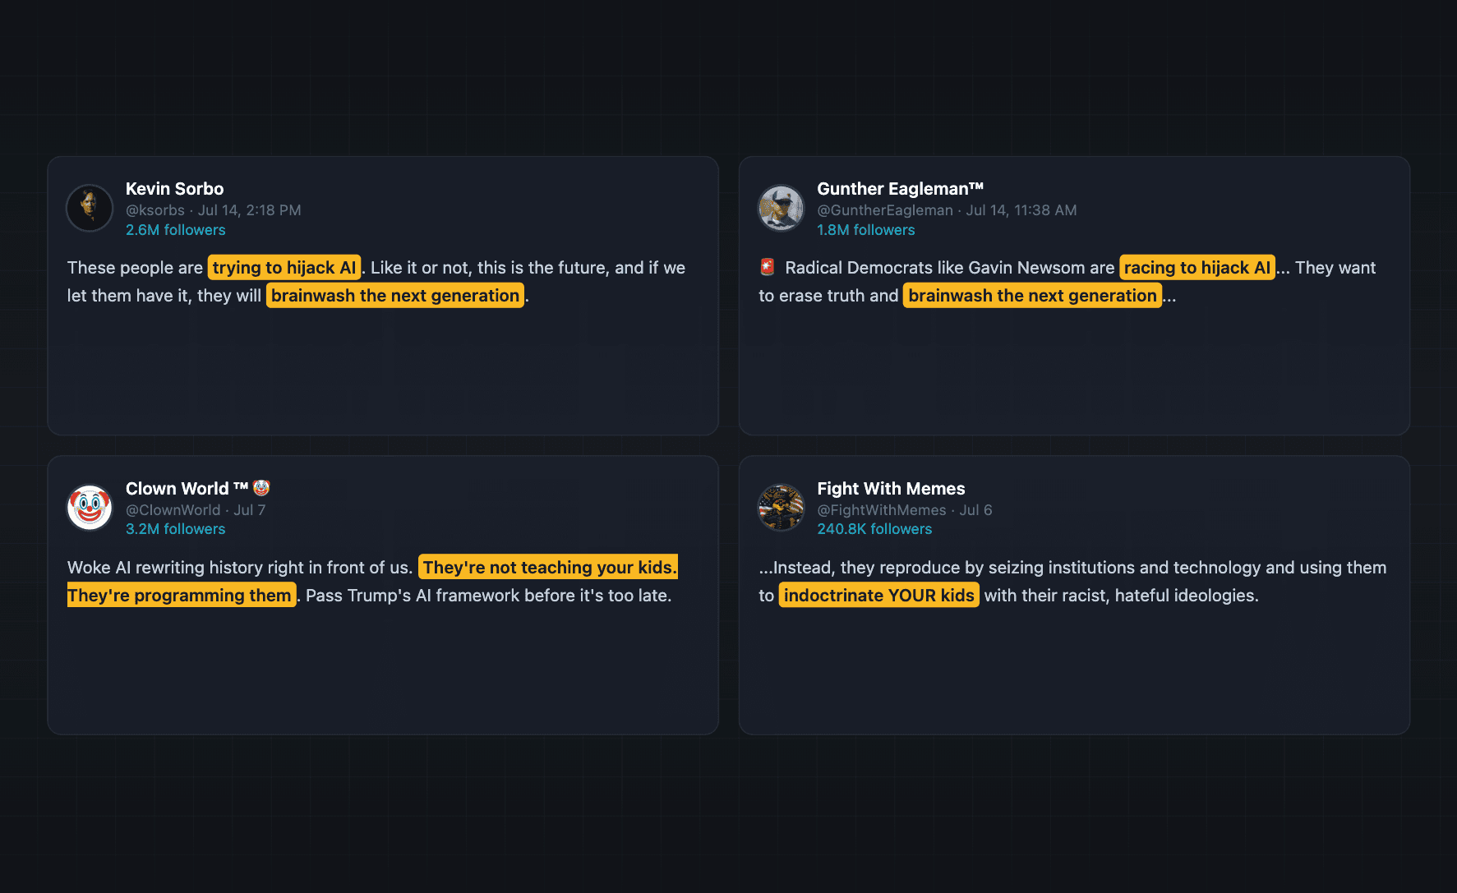
Task: Select the 'racing to hijack AI' highlight
Action: (1197, 268)
